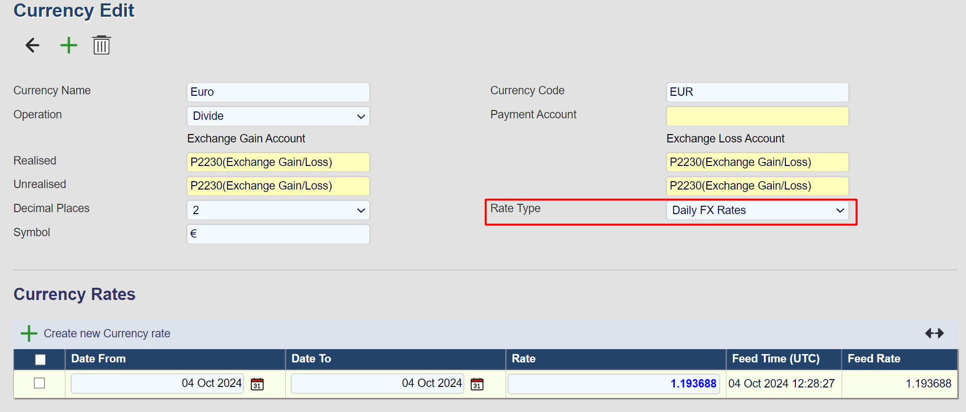Toggle select-all checkbox in rates table header

pyautogui.click(x=40, y=359)
